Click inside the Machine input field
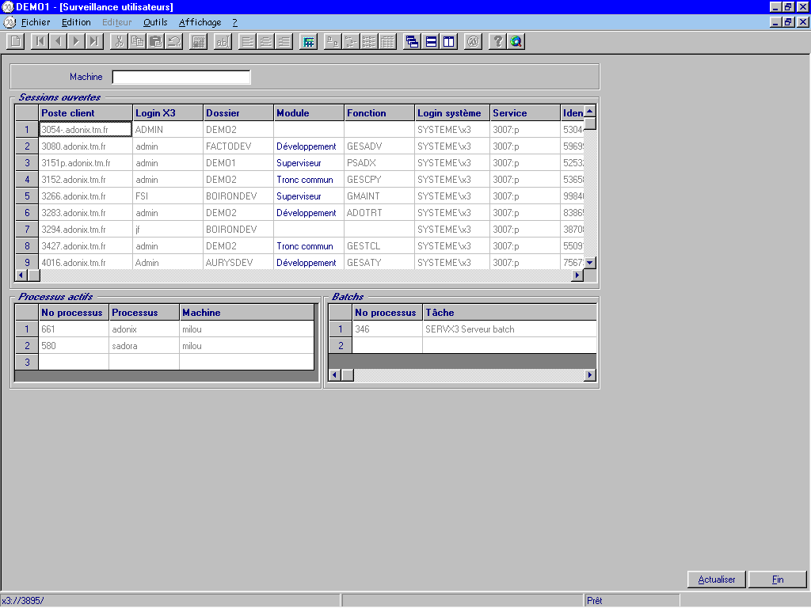 coord(181,77)
